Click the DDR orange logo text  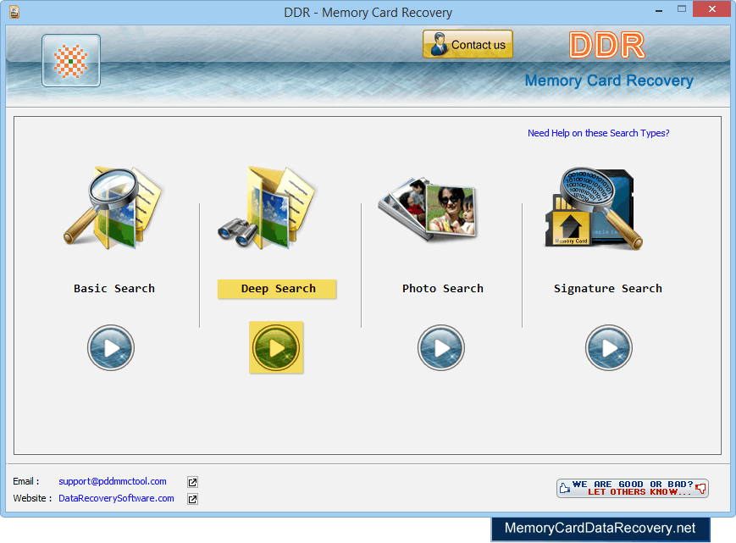point(607,46)
